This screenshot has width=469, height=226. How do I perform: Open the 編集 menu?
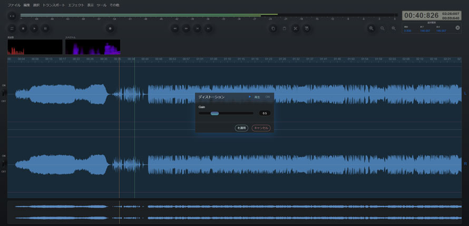27,5
